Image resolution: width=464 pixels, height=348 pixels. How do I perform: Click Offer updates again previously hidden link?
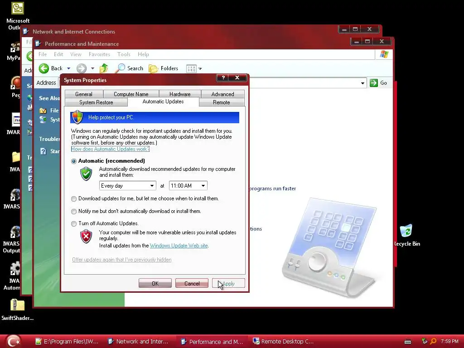121,260
